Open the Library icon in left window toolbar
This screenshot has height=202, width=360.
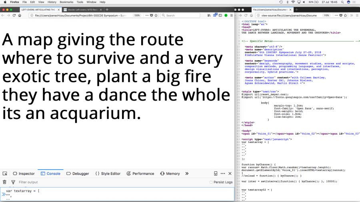pos(209,15)
